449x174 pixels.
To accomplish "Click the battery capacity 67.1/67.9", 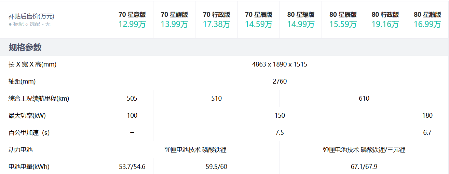I will 364,166.
